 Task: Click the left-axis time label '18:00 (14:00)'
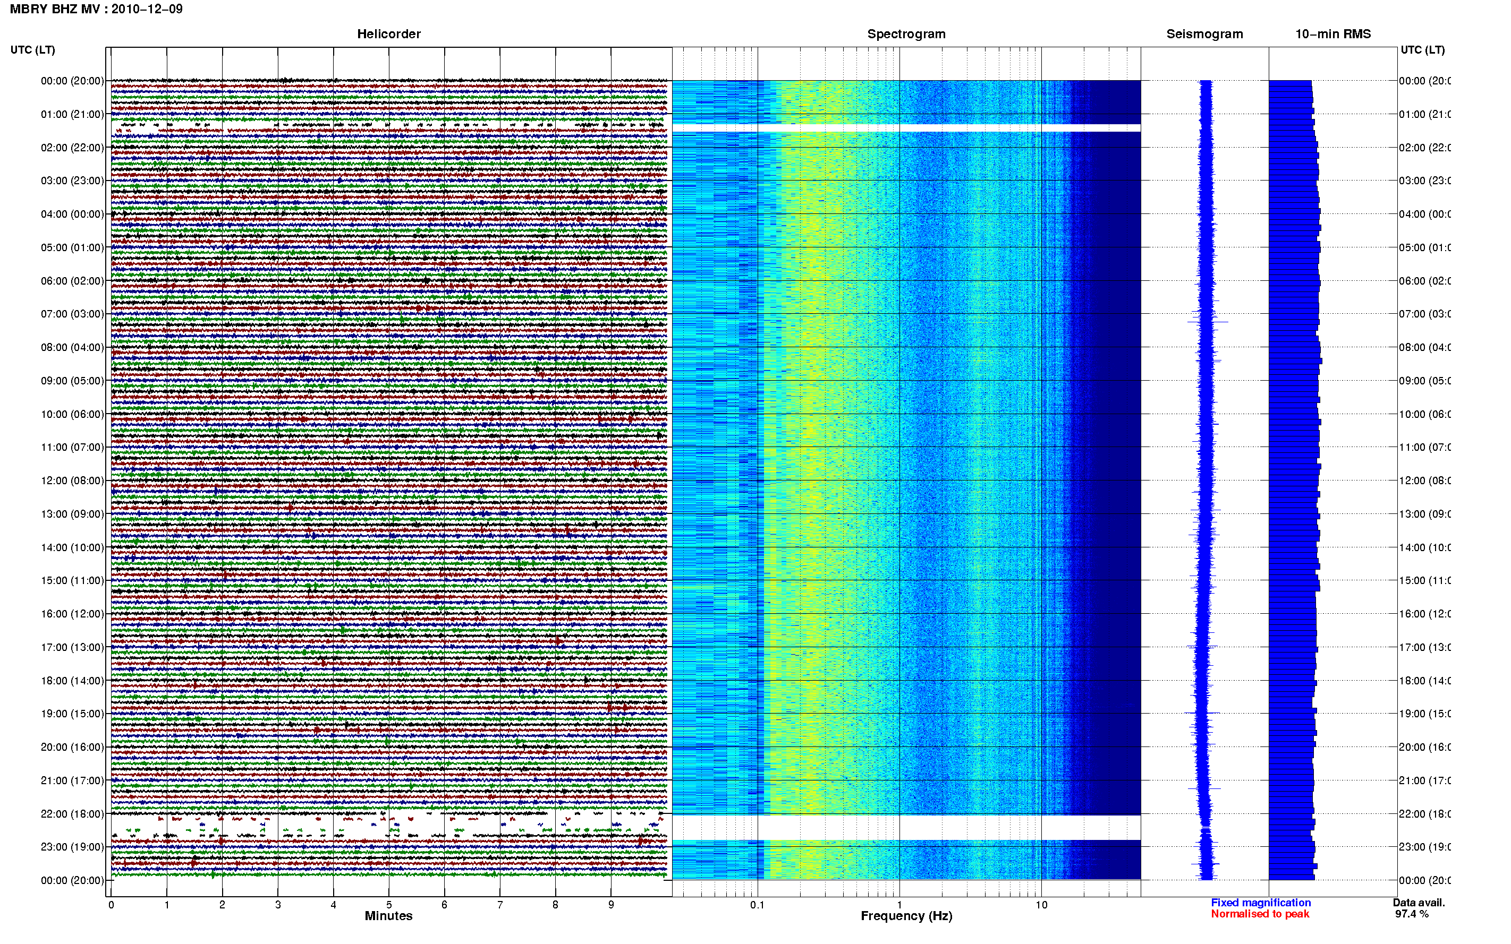72,681
